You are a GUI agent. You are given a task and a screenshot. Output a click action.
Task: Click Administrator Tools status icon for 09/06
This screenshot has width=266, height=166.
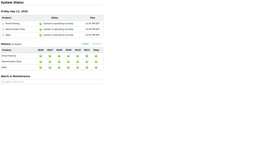coord(40,62)
